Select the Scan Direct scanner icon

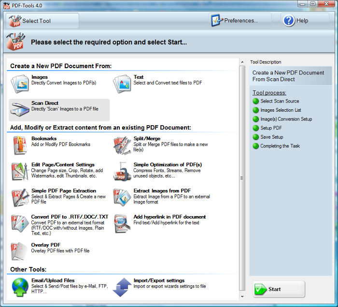point(20,110)
